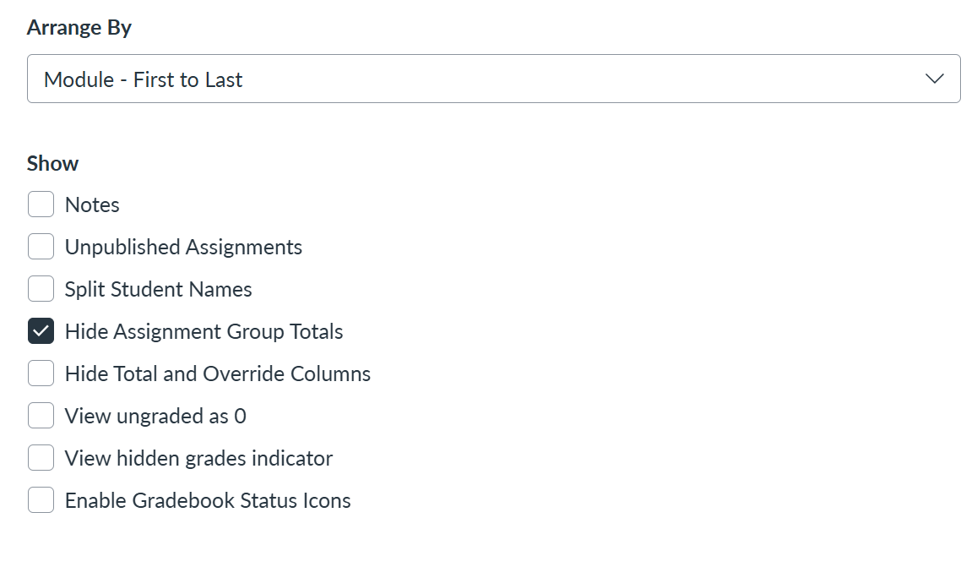Uncheck the Hide Assignment Group Totals checkbox
977x567 pixels.
[x=41, y=331]
